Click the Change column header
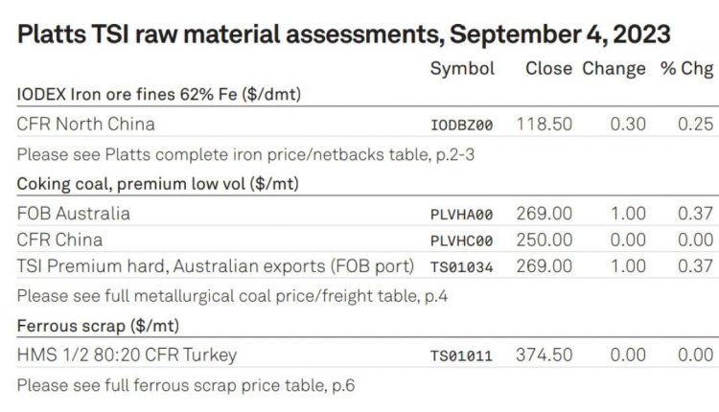 (x=614, y=69)
